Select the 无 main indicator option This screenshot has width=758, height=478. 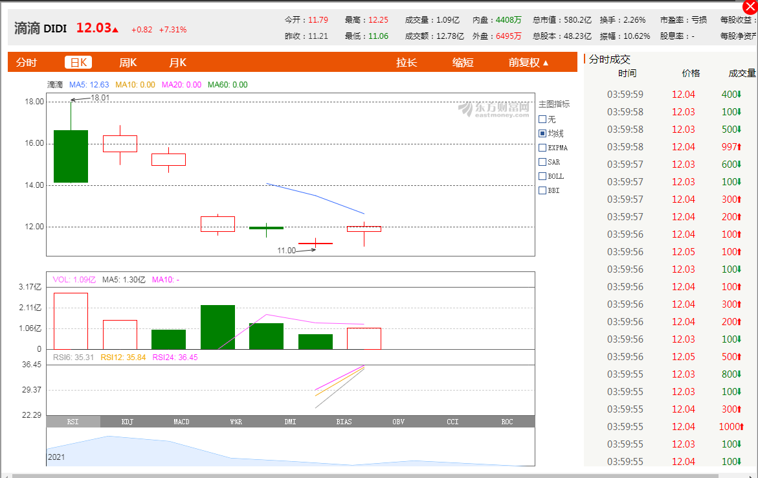tap(542, 119)
